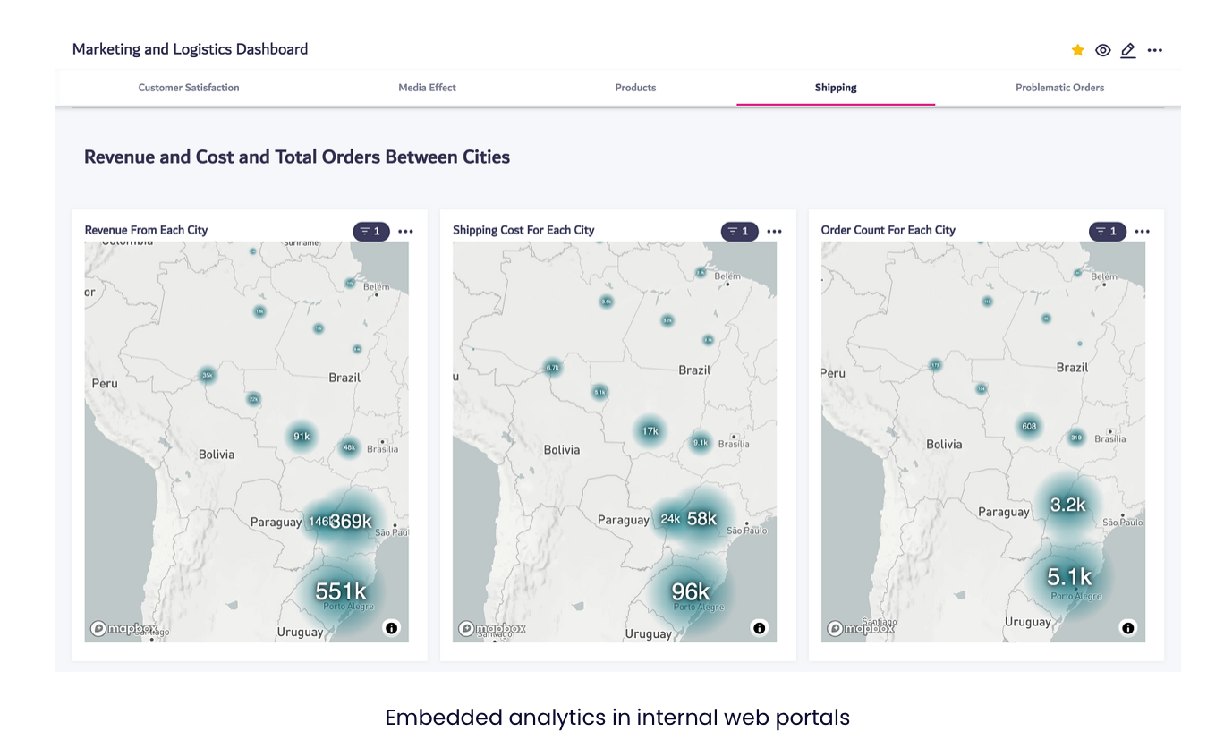Viewport: 1224px width, 748px height.
Task: Open more options for Shipping Cost For Each City
Action: pos(775,232)
